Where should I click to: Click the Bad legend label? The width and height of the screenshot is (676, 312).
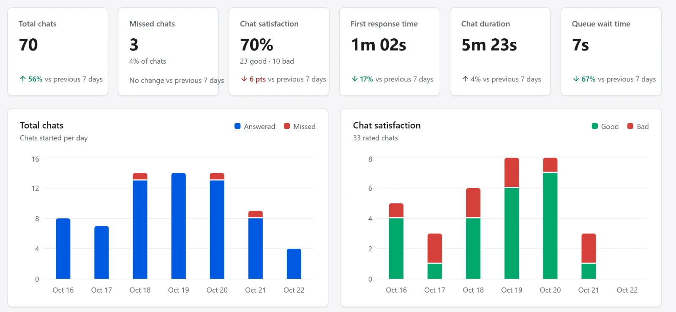pyautogui.click(x=643, y=126)
